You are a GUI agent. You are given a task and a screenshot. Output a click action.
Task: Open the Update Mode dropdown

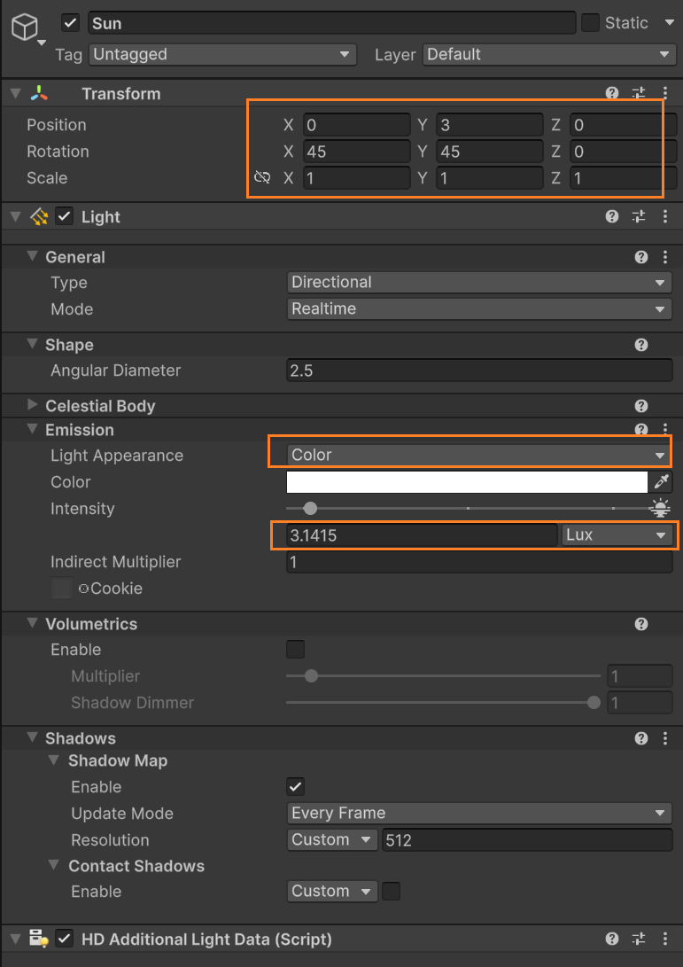pos(479,813)
